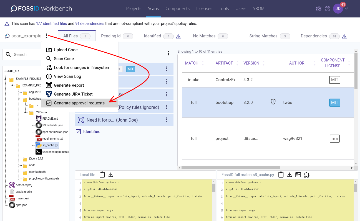
Task: Click the results table horizontal scrollbar
Action: click(x=231, y=168)
